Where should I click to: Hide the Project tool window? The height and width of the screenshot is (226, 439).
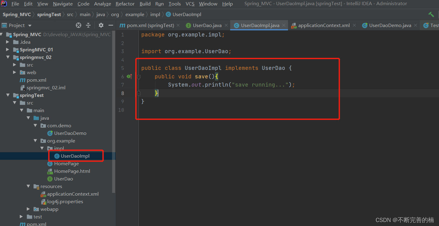click(x=111, y=25)
